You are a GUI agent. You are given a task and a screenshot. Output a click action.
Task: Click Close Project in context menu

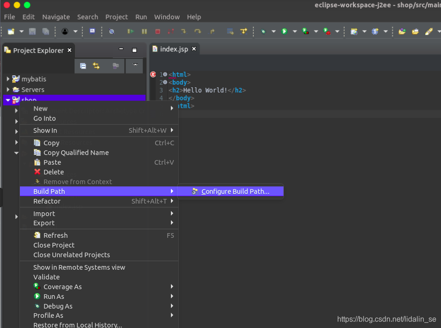coord(99,245)
